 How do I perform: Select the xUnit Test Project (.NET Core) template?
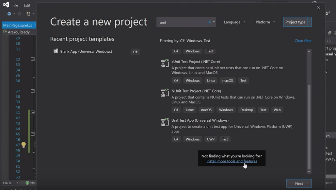point(233,71)
